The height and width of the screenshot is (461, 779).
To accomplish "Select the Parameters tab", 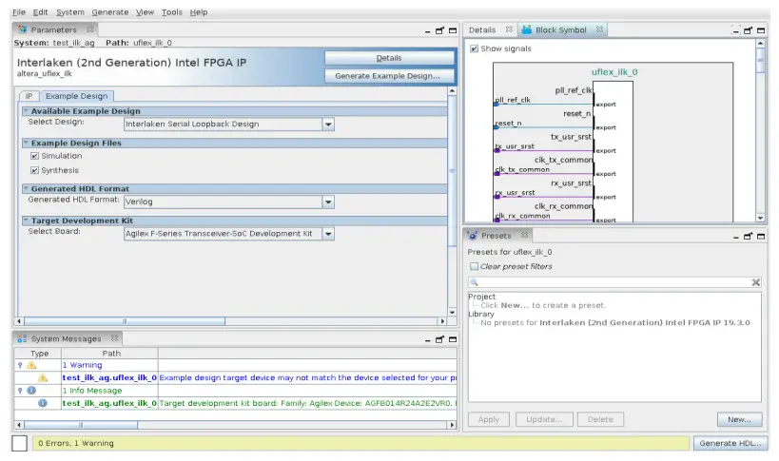I will [x=53, y=29].
